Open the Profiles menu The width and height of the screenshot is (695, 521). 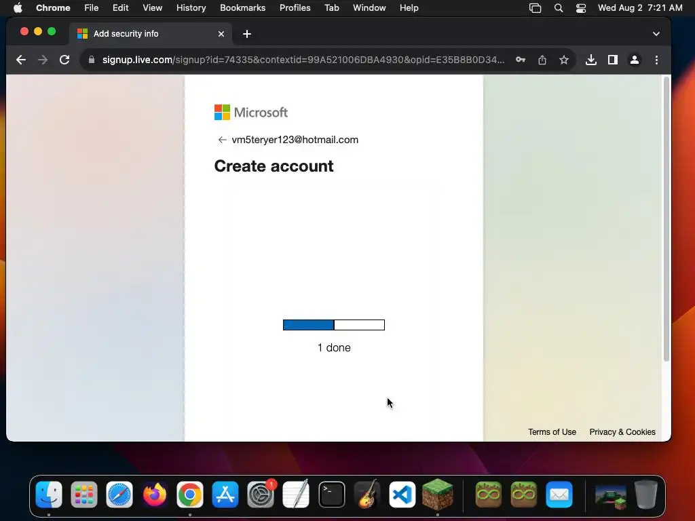coord(295,8)
